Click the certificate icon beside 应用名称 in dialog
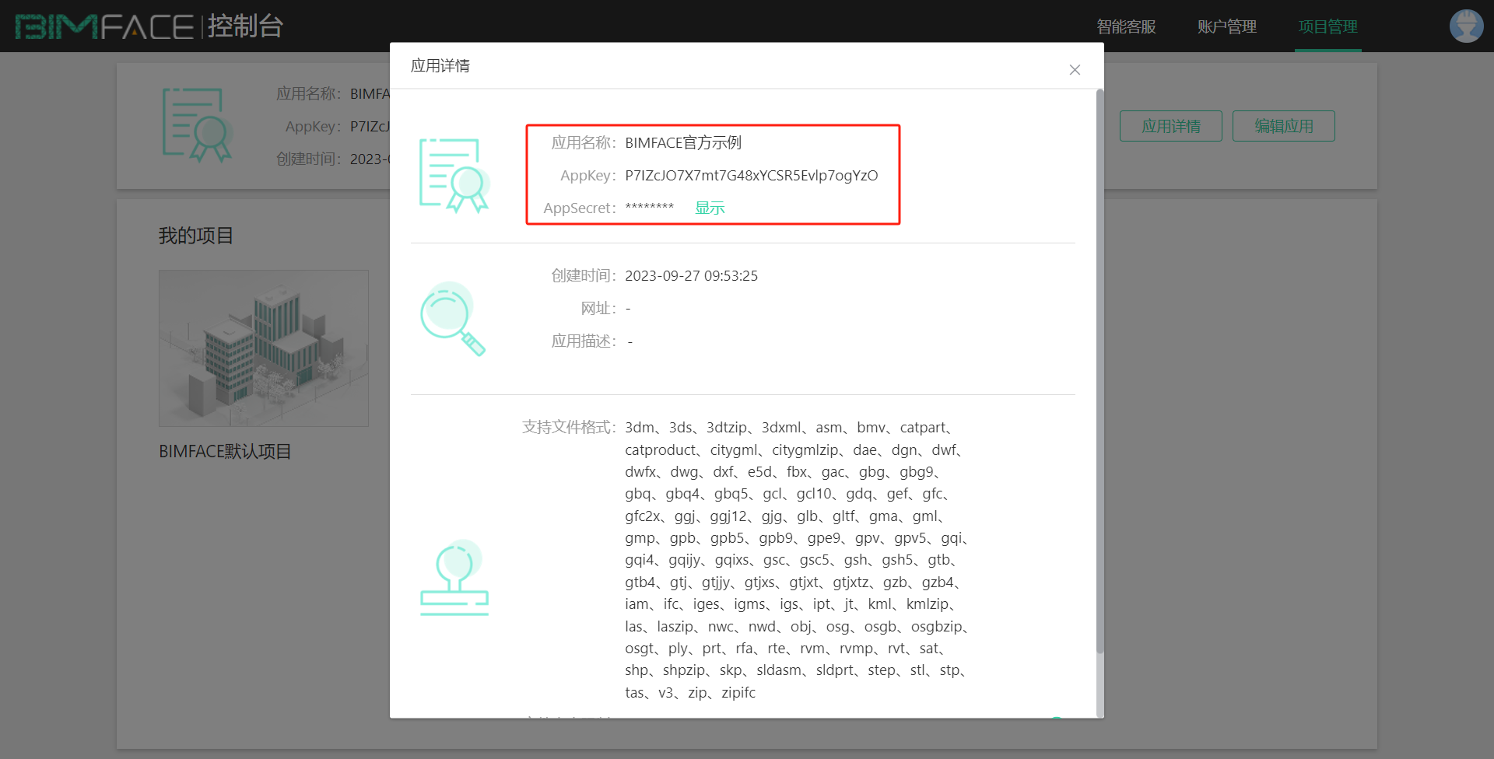Screen dimensions: 1494x759 pos(454,175)
